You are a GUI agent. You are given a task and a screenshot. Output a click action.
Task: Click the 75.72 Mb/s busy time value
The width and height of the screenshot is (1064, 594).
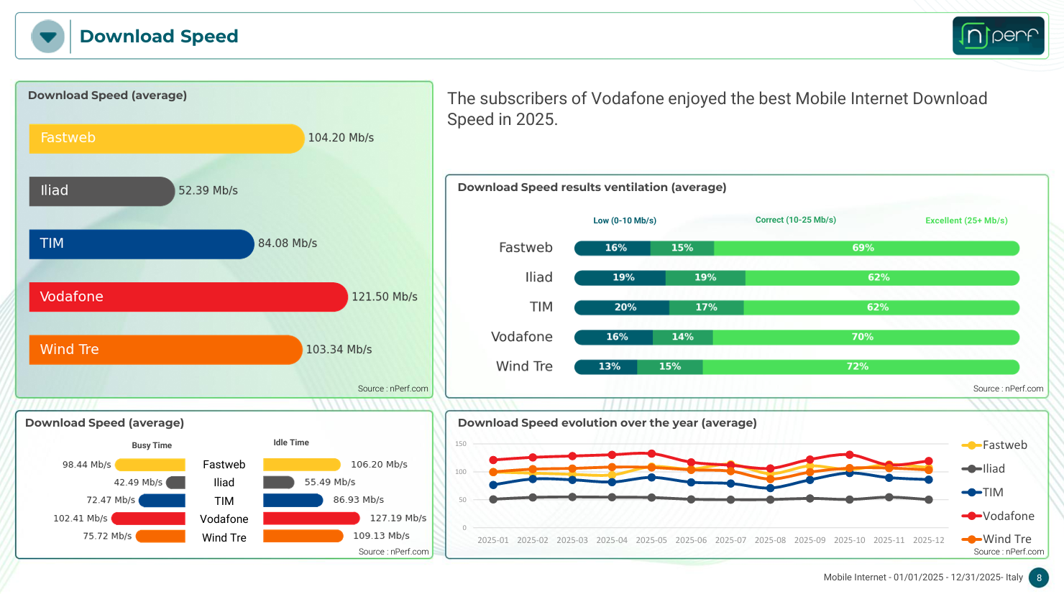(x=107, y=536)
